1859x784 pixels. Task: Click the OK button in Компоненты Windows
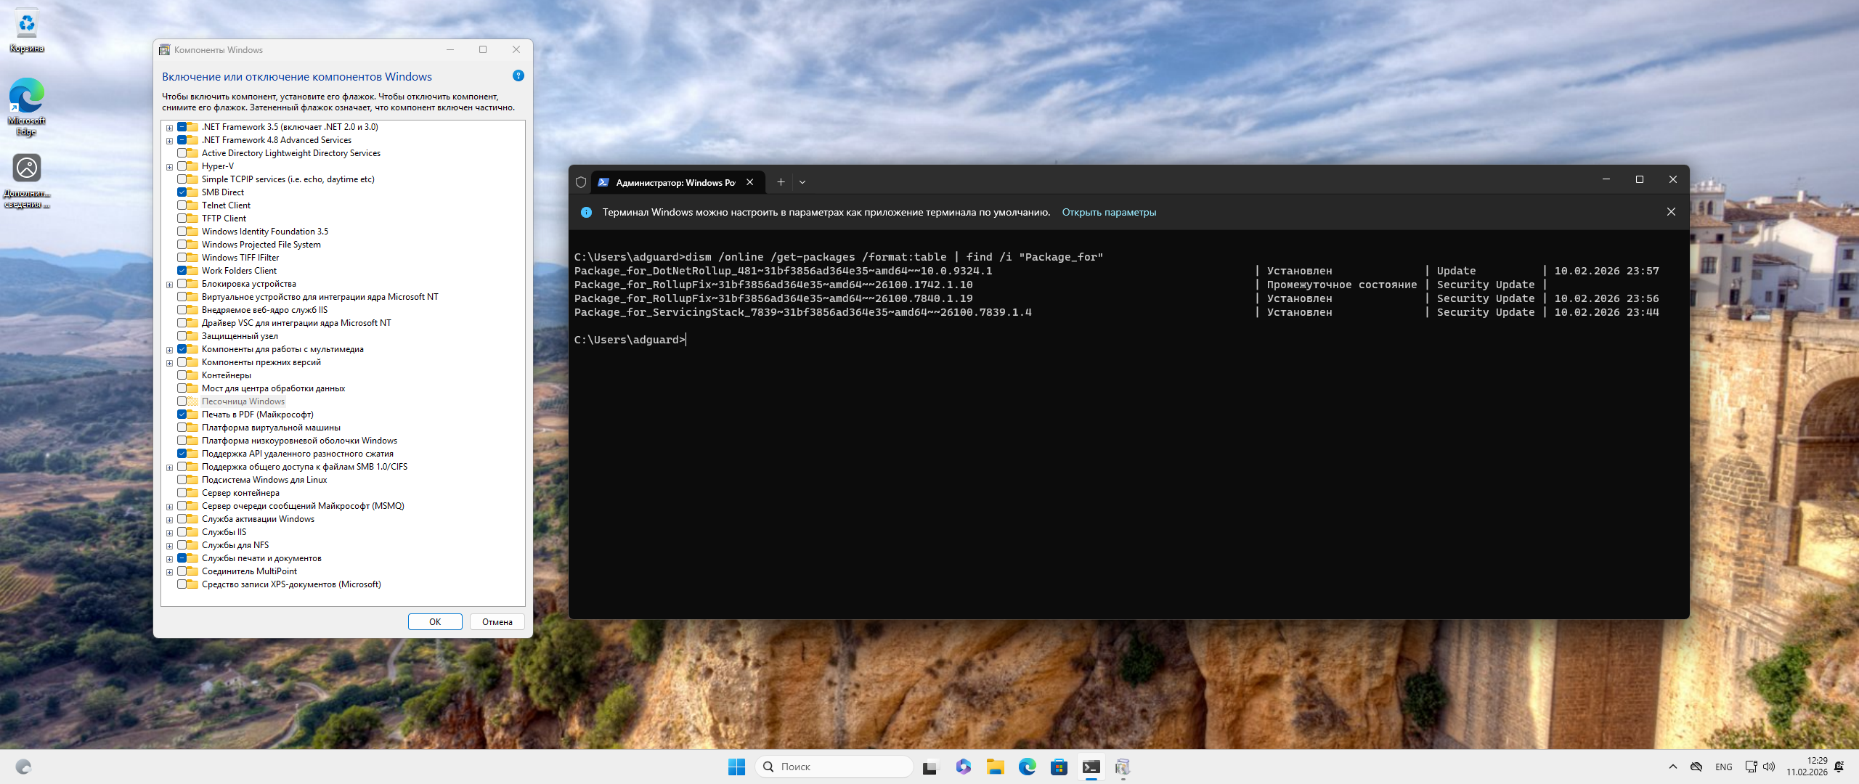pos(434,621)
